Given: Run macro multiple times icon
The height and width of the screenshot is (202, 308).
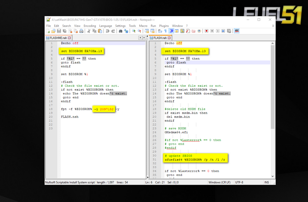Looking at the screenshot, I should [223, 31].
